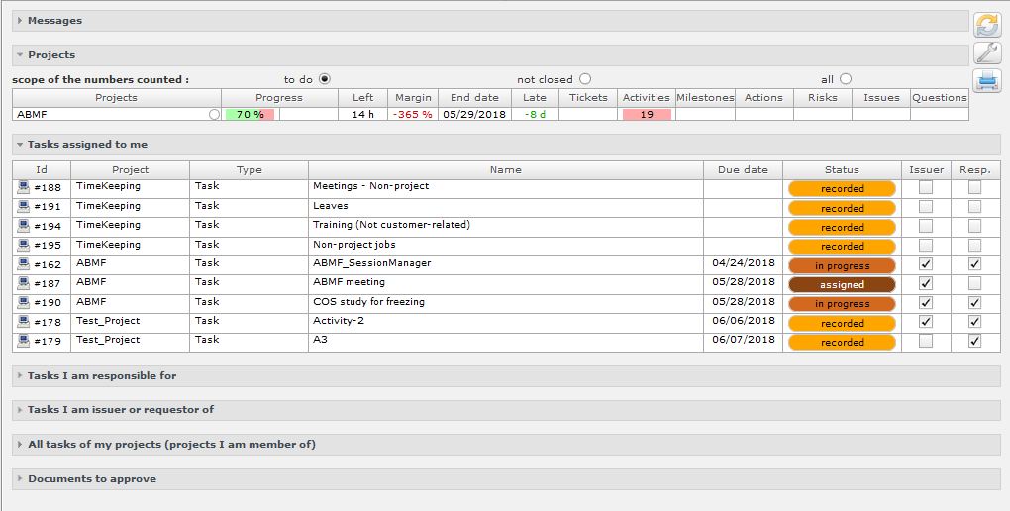This screenshot has height=511, width=1010.
Task: Click the Status column header
Action: tap(842, 170)
